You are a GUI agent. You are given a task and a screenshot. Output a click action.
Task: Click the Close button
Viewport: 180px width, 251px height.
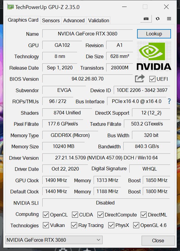click(158, 240)
